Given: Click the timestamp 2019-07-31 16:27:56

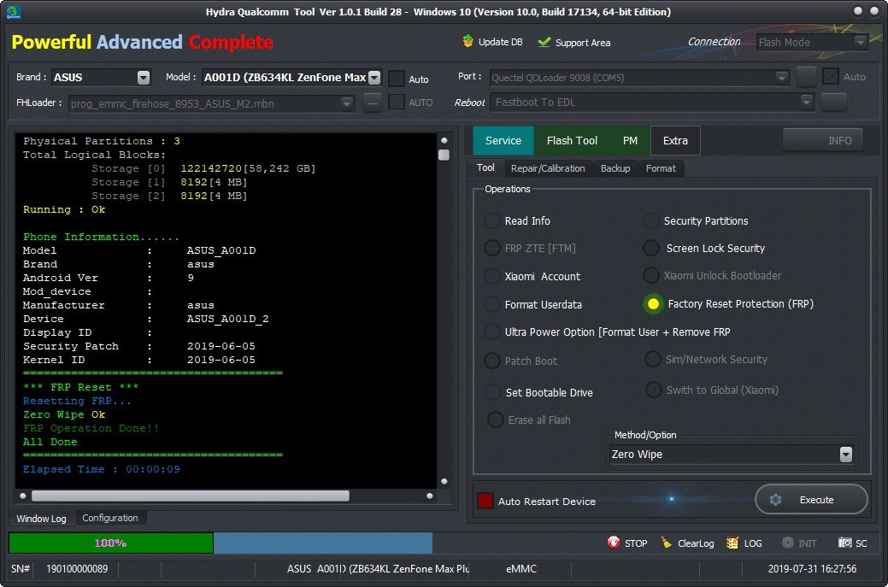Looking at the screenshot, I should [812, 568].
